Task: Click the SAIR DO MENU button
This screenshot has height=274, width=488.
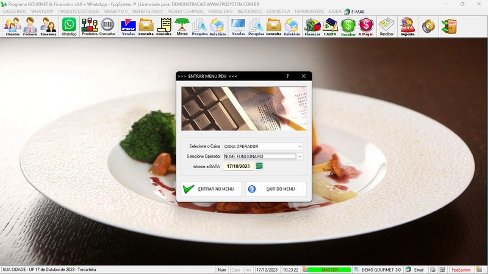Action: (x=276, y=189)
